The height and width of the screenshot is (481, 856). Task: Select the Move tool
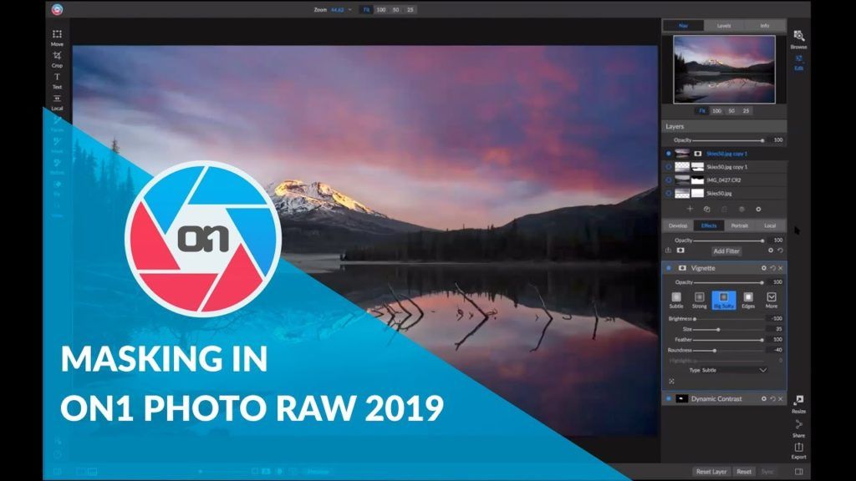[57, 37]
